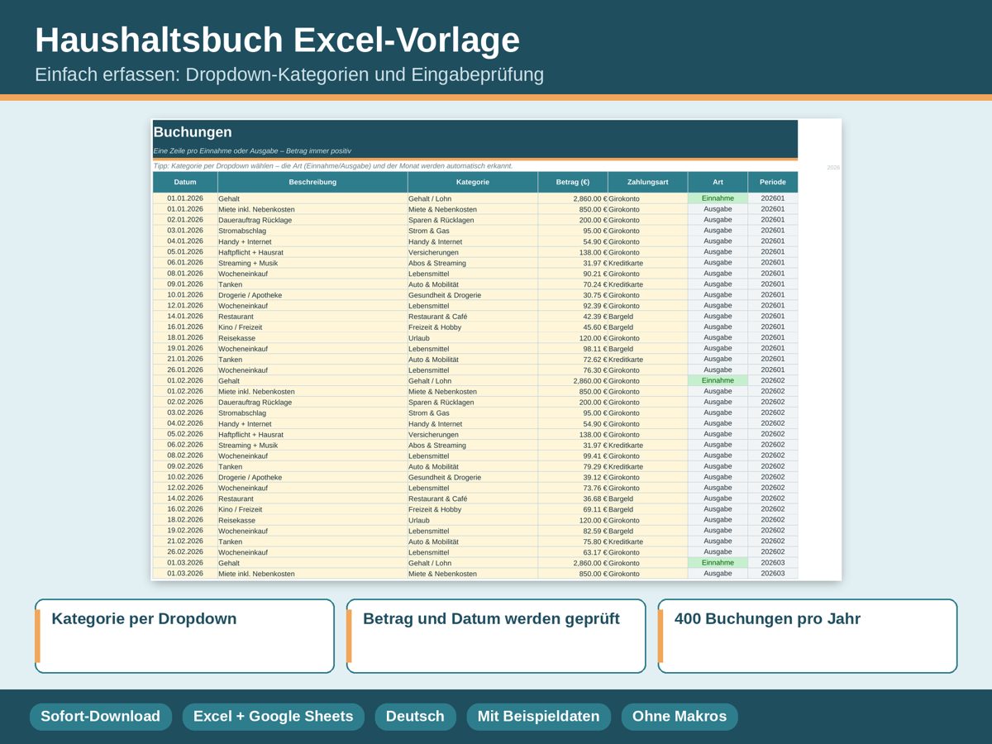This screenshot has width=992, height=744.
Task: Open the Kategorie per Dropdown card
Action: click(184, 636)
